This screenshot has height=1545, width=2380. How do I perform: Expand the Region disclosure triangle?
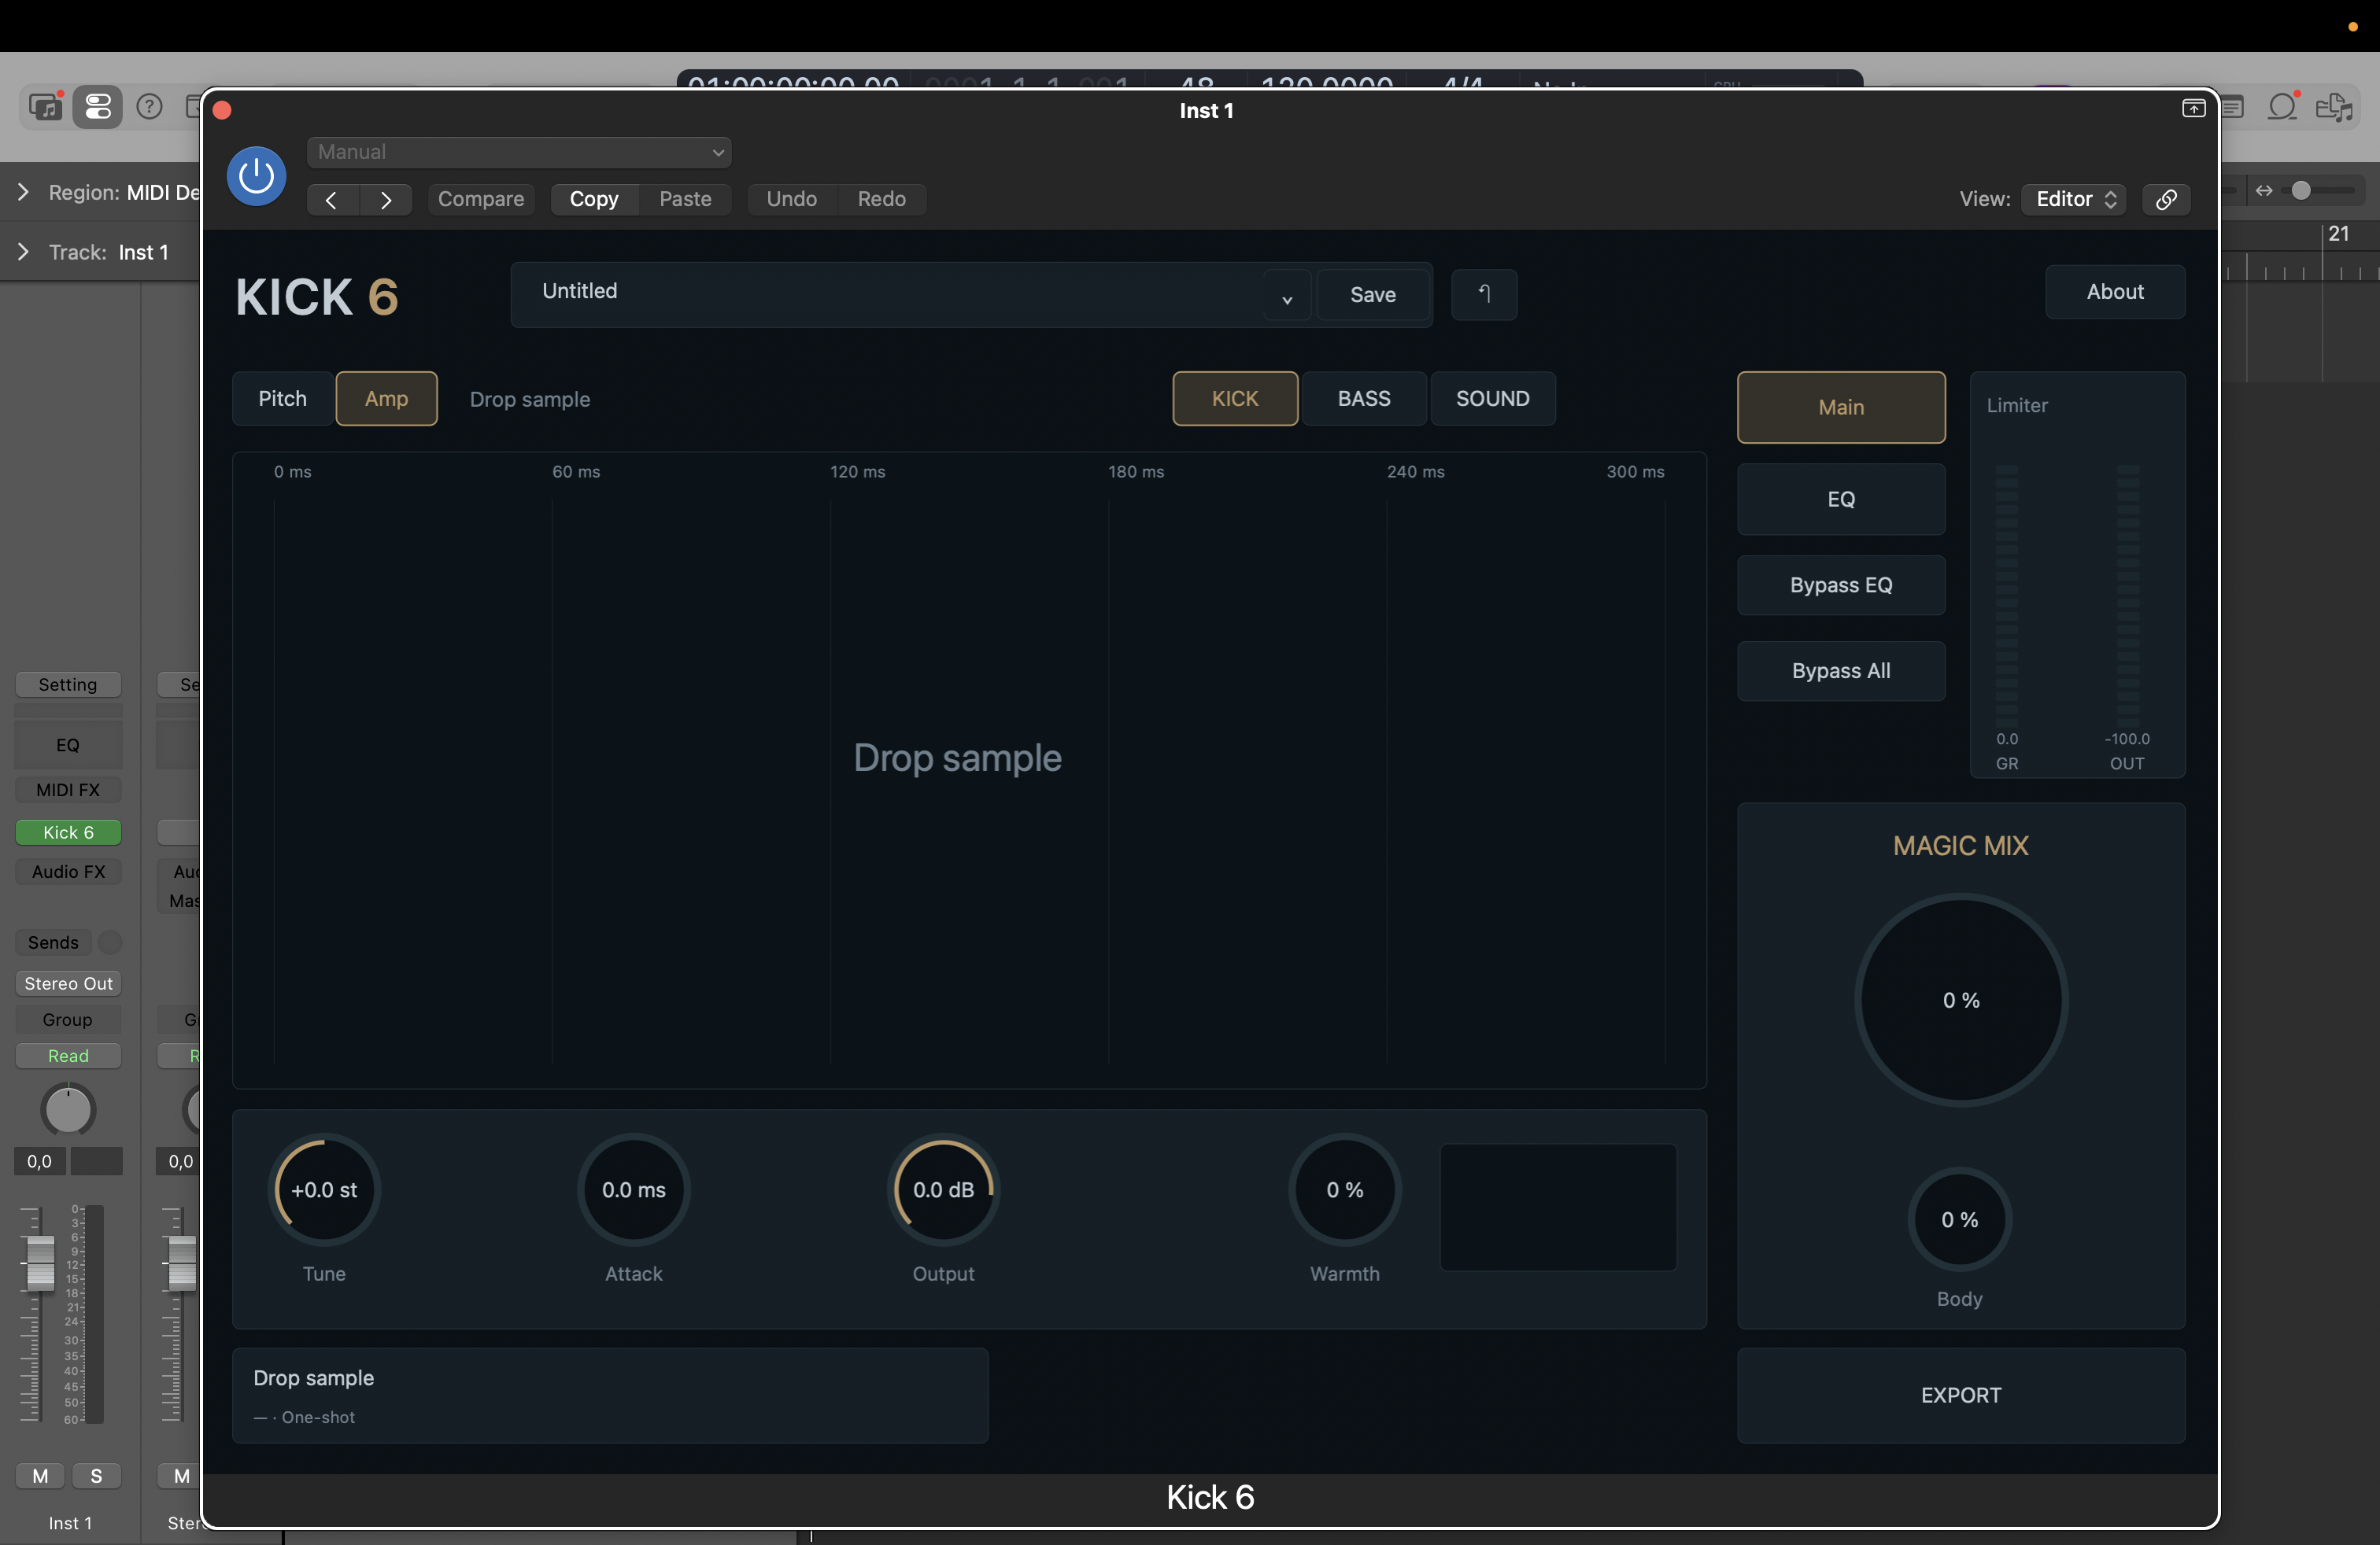coord(23,192)
